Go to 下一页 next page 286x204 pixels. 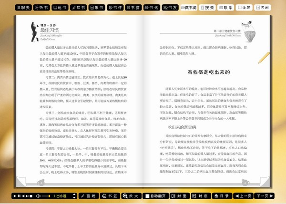(265, 196)
